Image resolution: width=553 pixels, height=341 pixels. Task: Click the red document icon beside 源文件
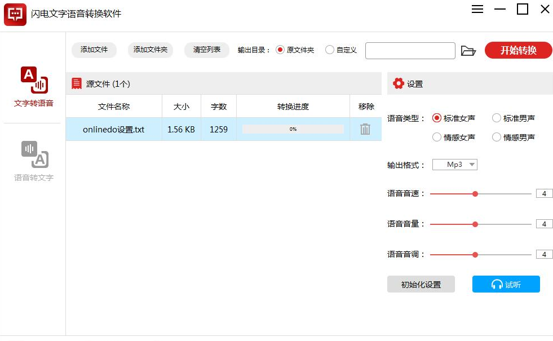pos(76,83)
